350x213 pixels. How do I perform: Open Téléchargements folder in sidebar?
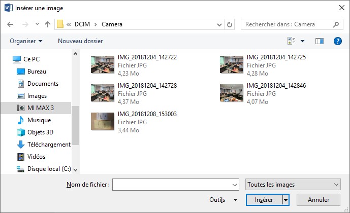[x=48, y=145]
